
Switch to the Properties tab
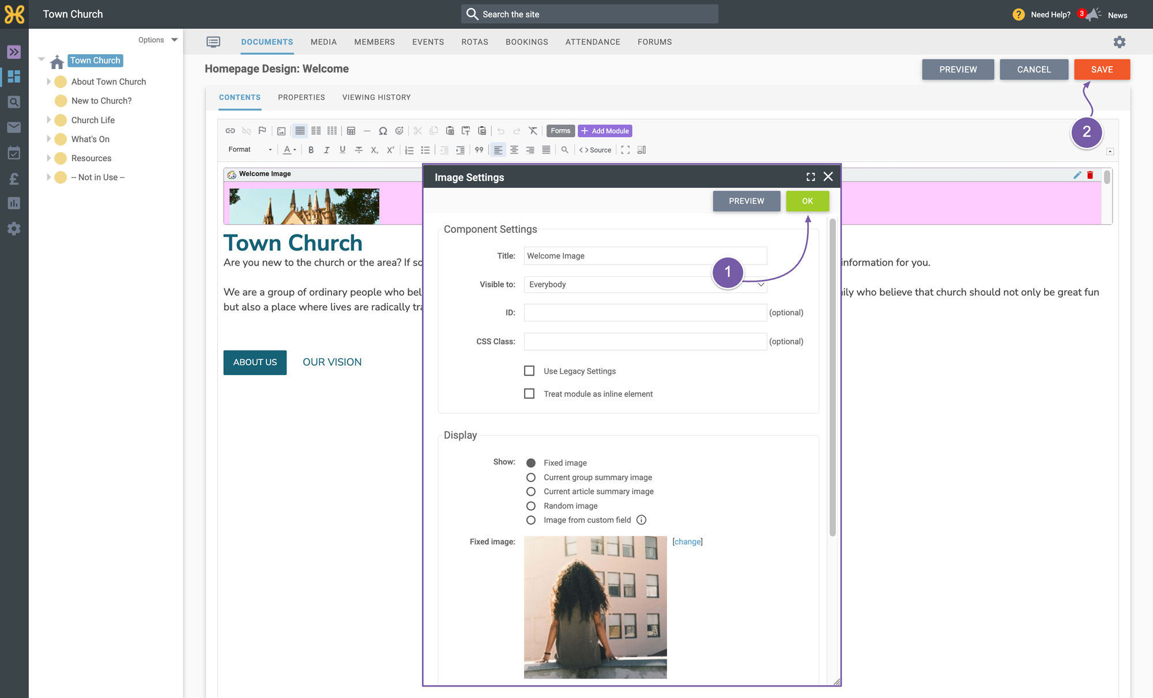tap(302, 97)
